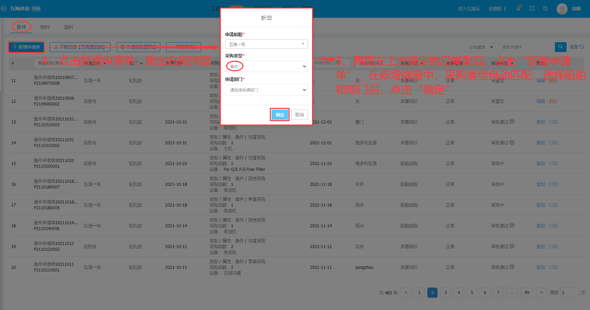This screenshot has height=310, width=590.
Task: Click the blue search magnifier button
Action: tap(561, 47)
